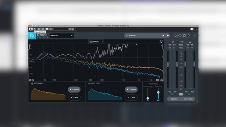Image resolution: width=226 pixels, height=127 pixels.
Task: Click the 20.0 kHz frequency label
Action: click(159, 80)
